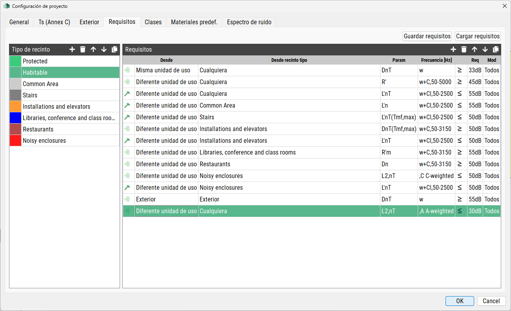This screenshot has height=311, width=511.
Task: Open the Materiales predef. tab
Action: 194,22
